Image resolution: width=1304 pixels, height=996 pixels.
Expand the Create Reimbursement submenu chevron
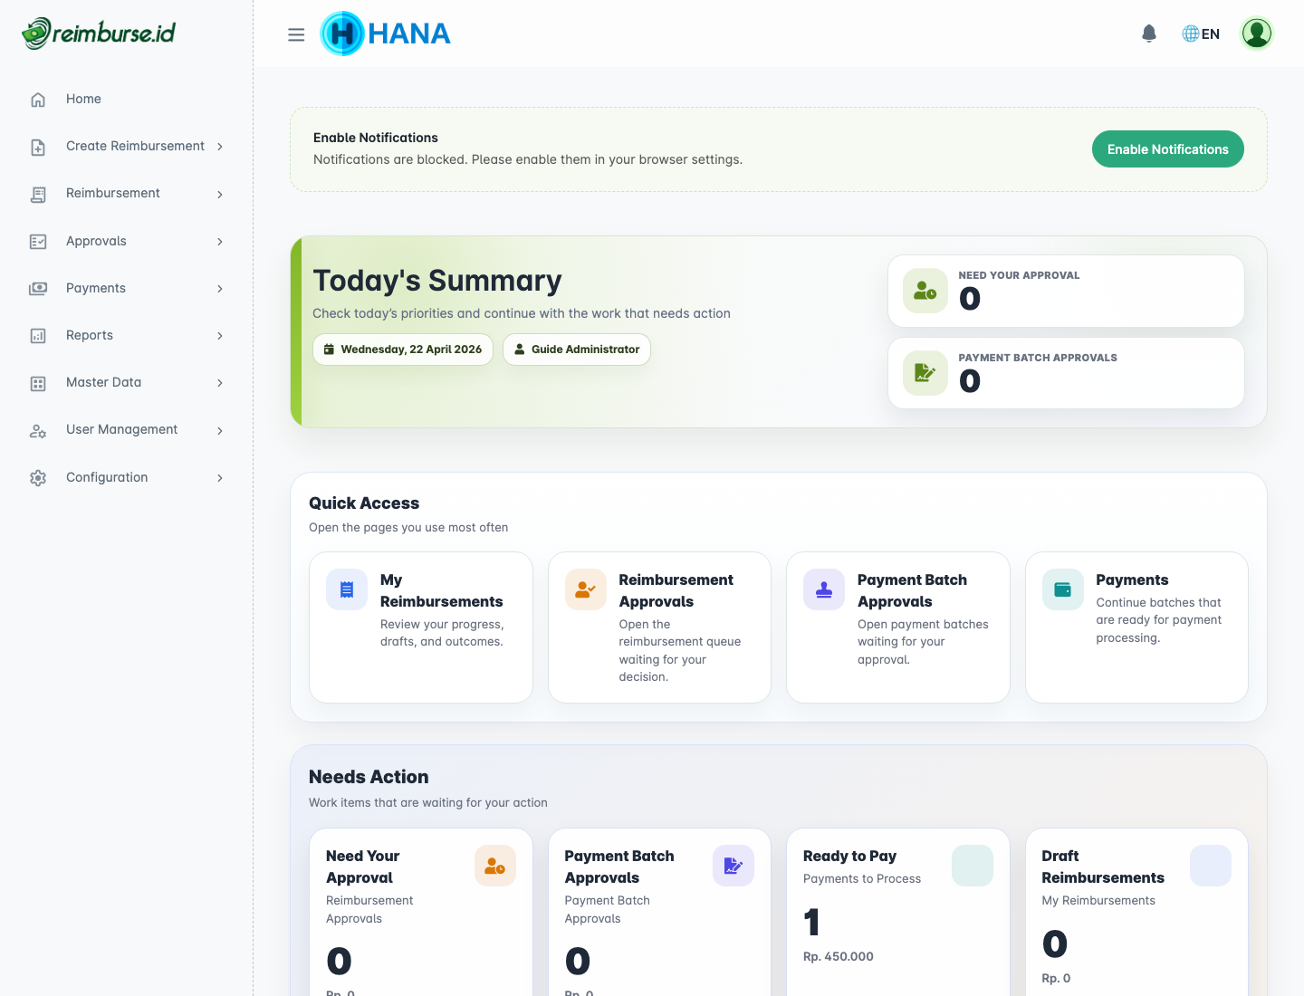click(220, 147)
